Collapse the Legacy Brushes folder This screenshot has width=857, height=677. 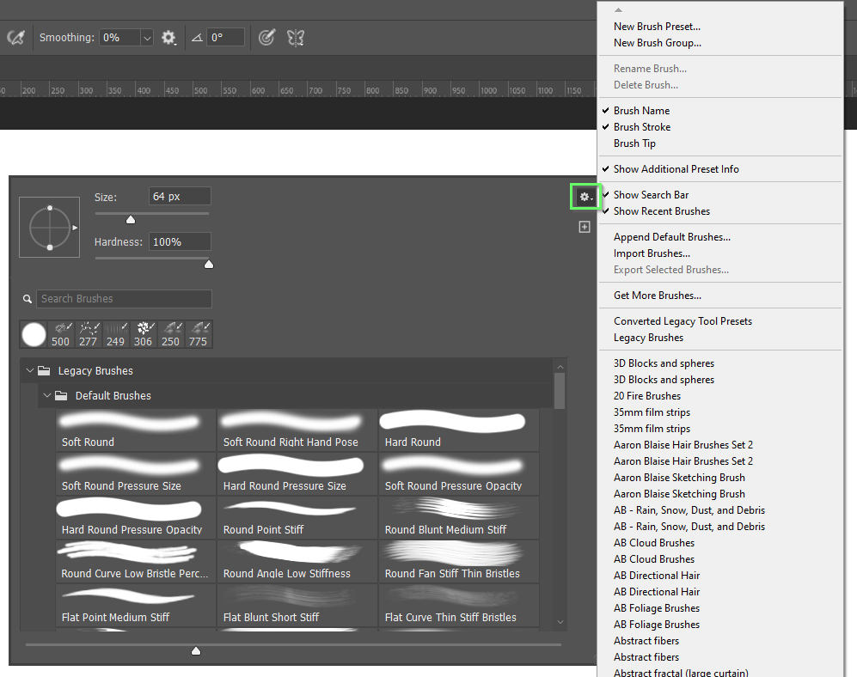[x=30, y=371]
